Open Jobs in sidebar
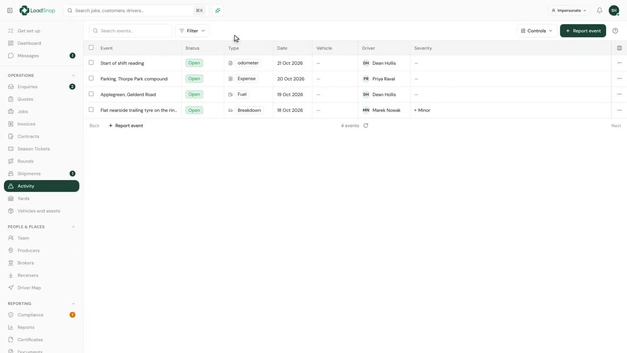Viewport: 627px width, 353px height. coord(42,111)
